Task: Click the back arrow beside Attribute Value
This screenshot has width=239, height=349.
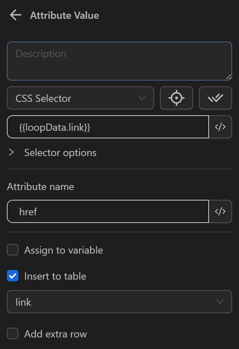Action: coord(15,15)
